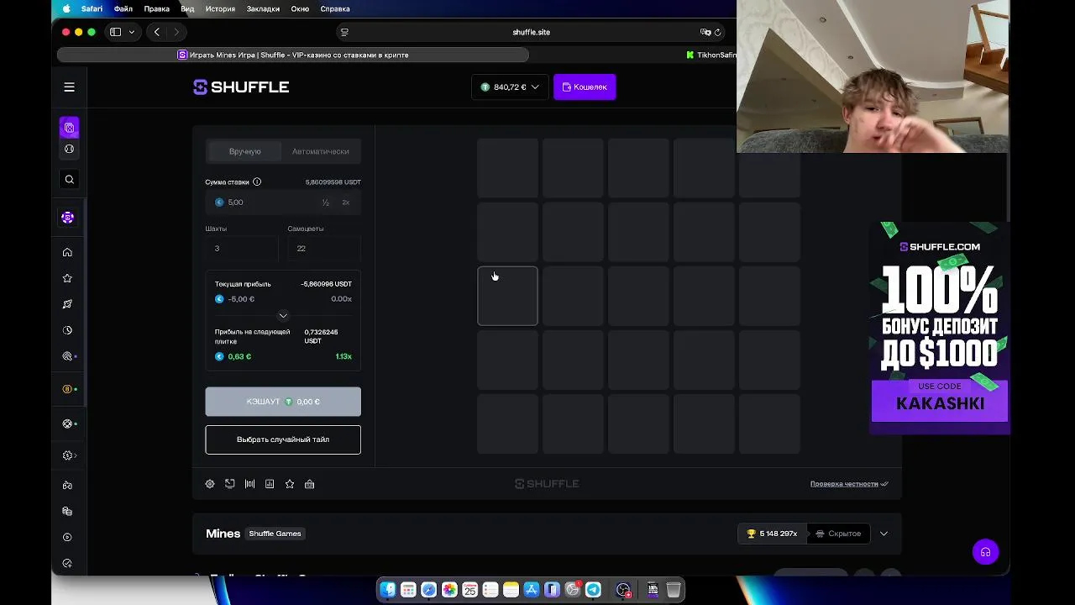Open the hamburger sidebar menu
This screenshot has height=605, width=1075.
pyautogui.click(x=70, y=87)
